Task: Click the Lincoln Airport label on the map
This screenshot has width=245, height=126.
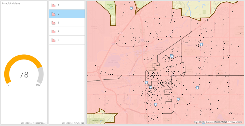Action: 94,27
